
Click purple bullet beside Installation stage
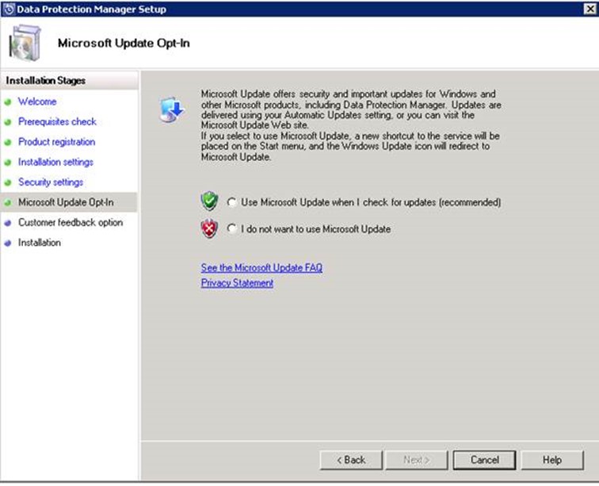8,243
